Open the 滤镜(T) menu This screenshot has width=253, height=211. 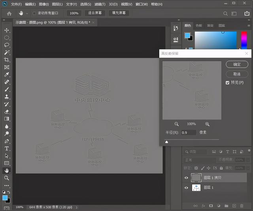pyautogui.click(x=100, y=4)
